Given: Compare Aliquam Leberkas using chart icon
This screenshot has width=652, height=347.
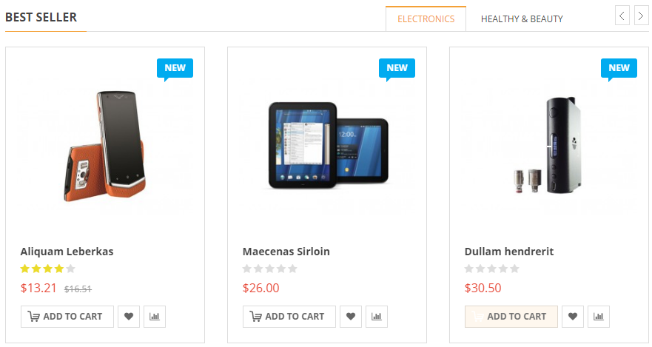Looking at the screenshot, I should click(155, 317).
